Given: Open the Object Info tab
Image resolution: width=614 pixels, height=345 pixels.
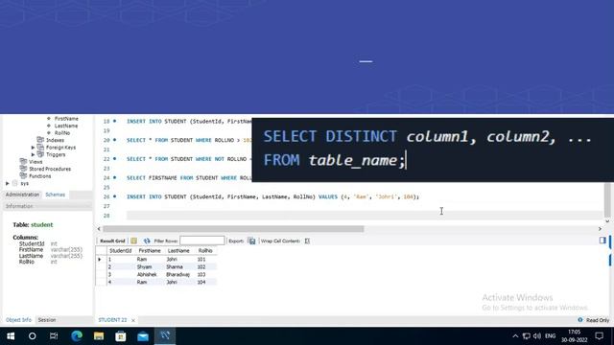Looking at the screenshot, I should (x=18, y=320).
